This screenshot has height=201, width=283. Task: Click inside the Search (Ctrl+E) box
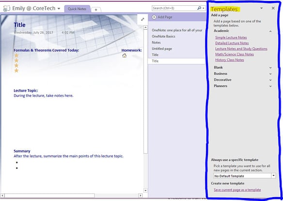(x=174, y=8)
